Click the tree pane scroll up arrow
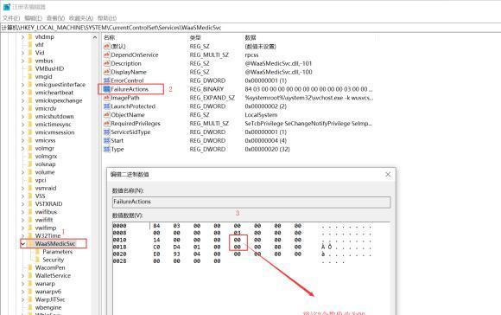The image size is (501, 315). point(95,37)
